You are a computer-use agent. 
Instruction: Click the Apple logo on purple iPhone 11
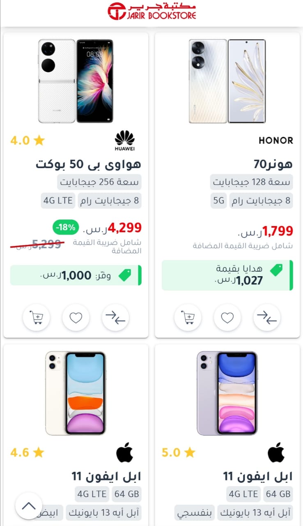(x=276, y=452)
